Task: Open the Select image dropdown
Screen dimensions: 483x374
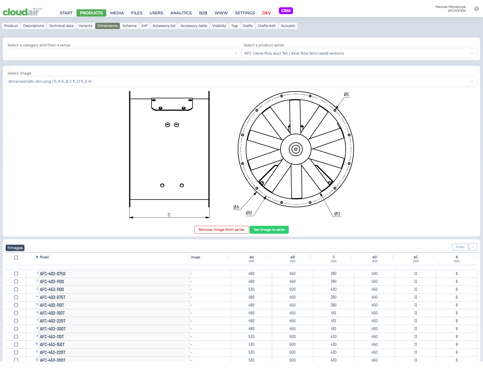Action: (x=241, y=81)
